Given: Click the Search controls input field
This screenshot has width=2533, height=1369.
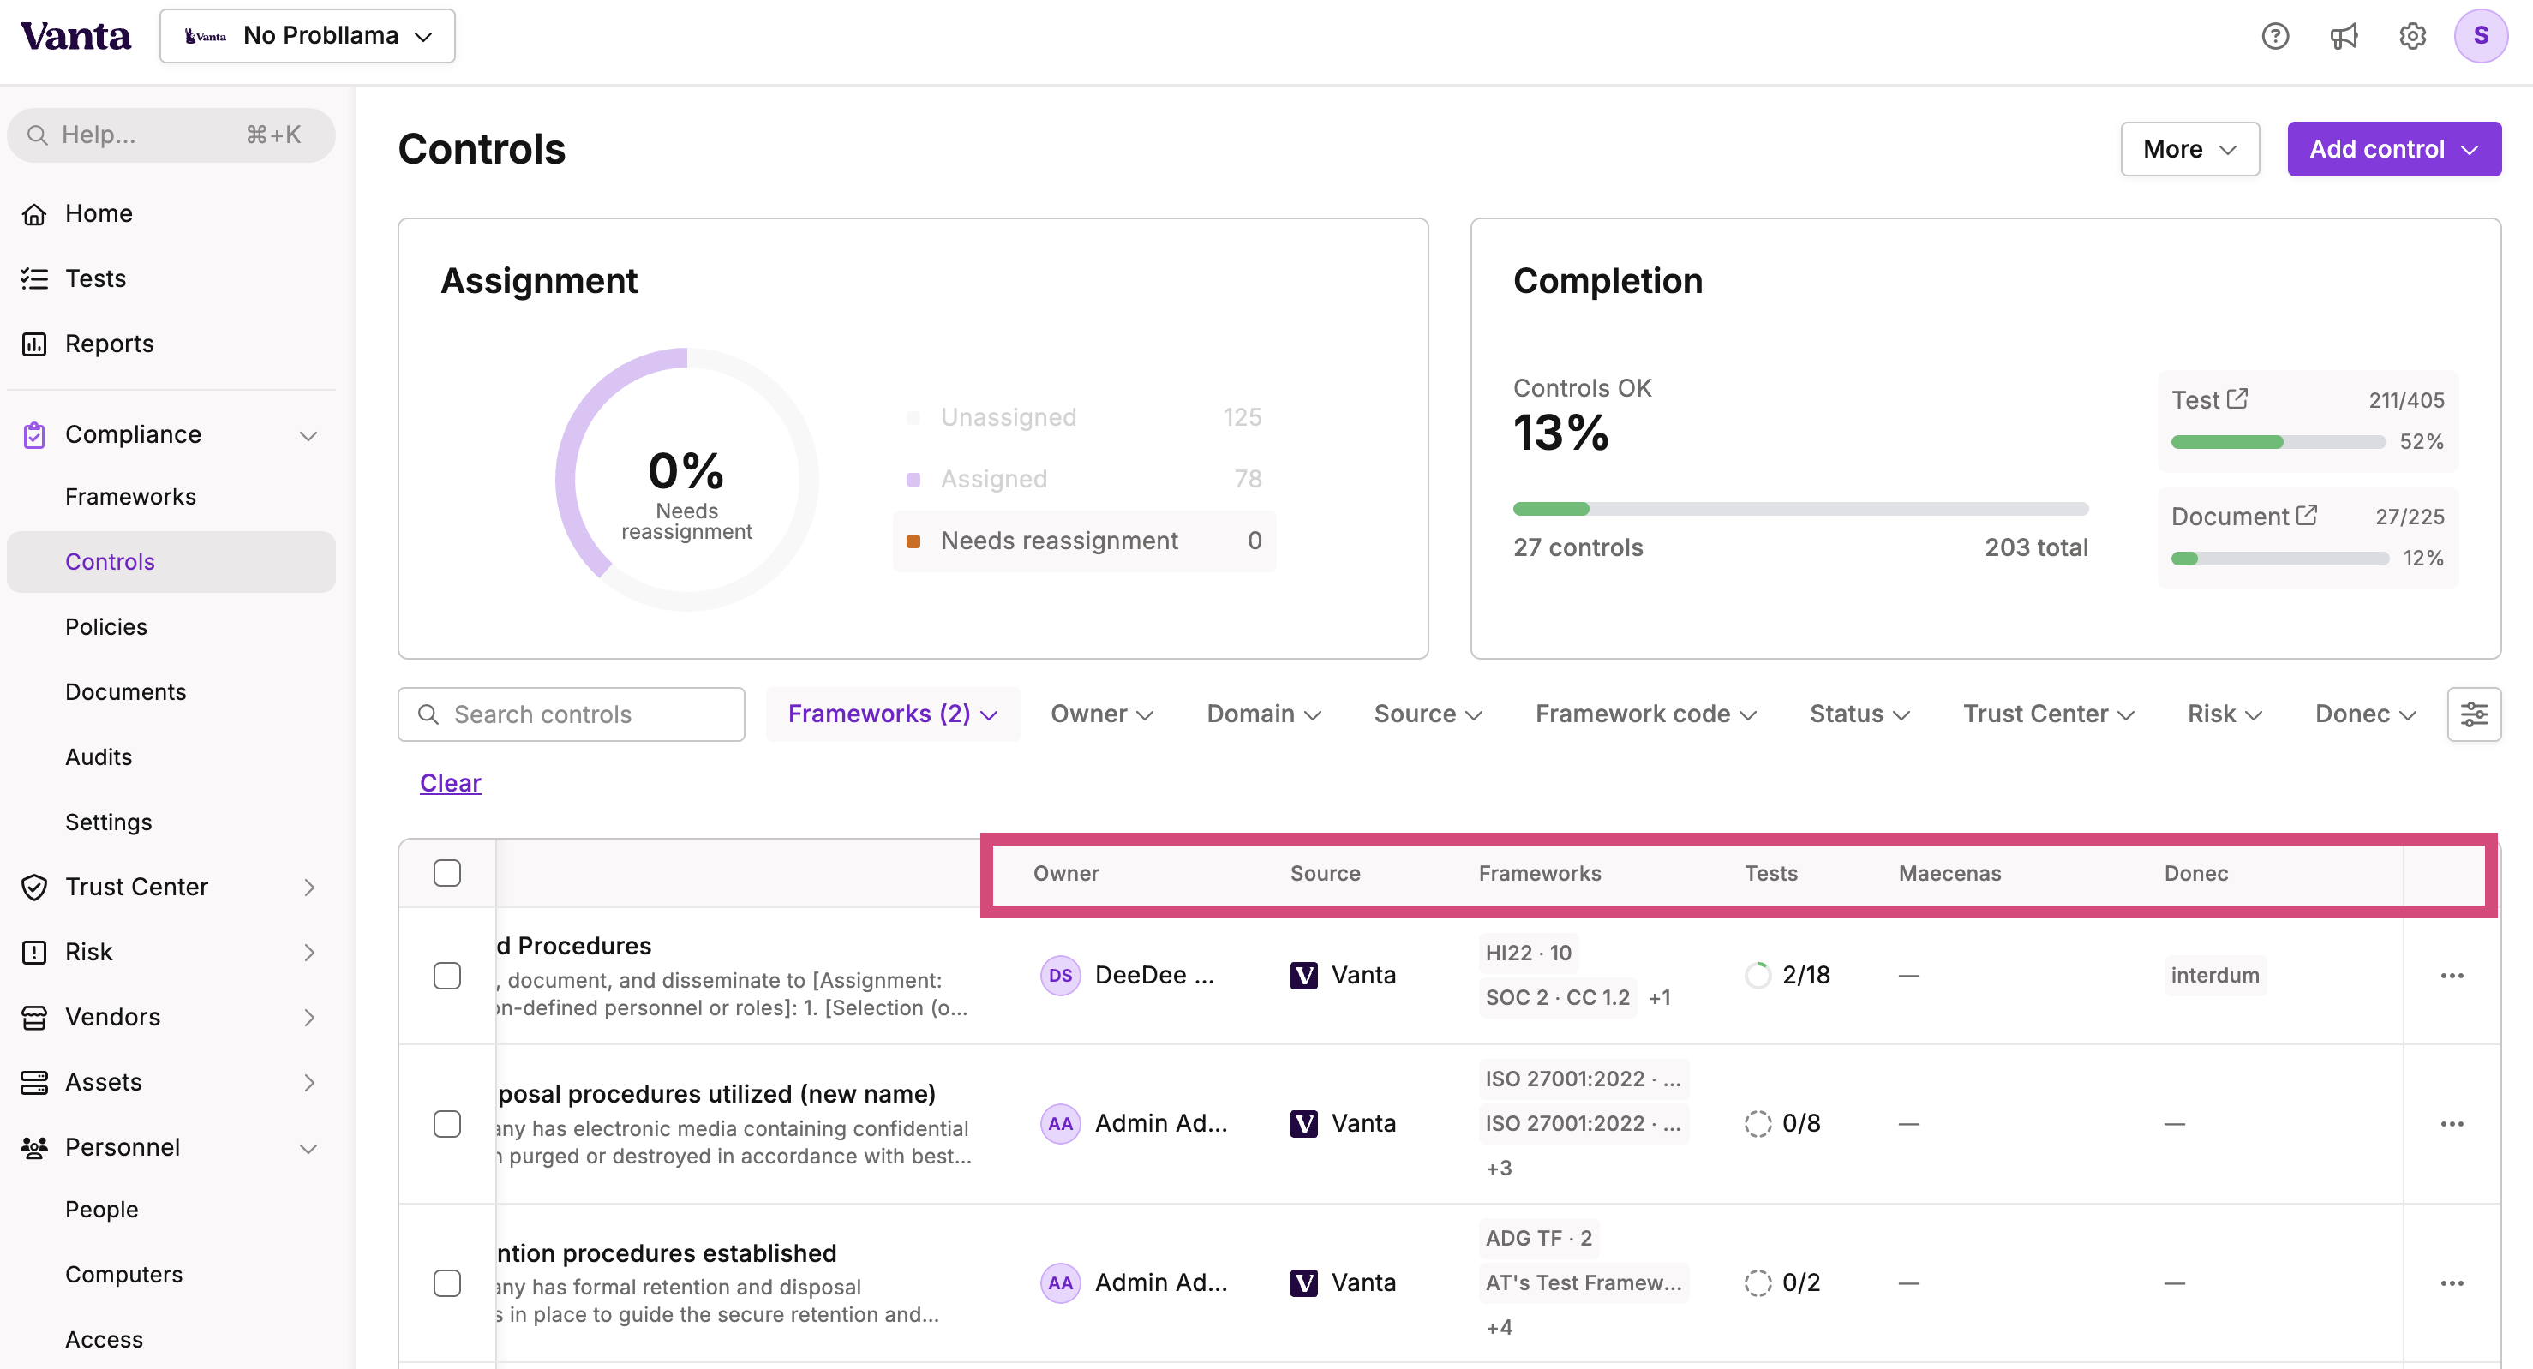Looking at the screenshot, I should coord(571,714).
